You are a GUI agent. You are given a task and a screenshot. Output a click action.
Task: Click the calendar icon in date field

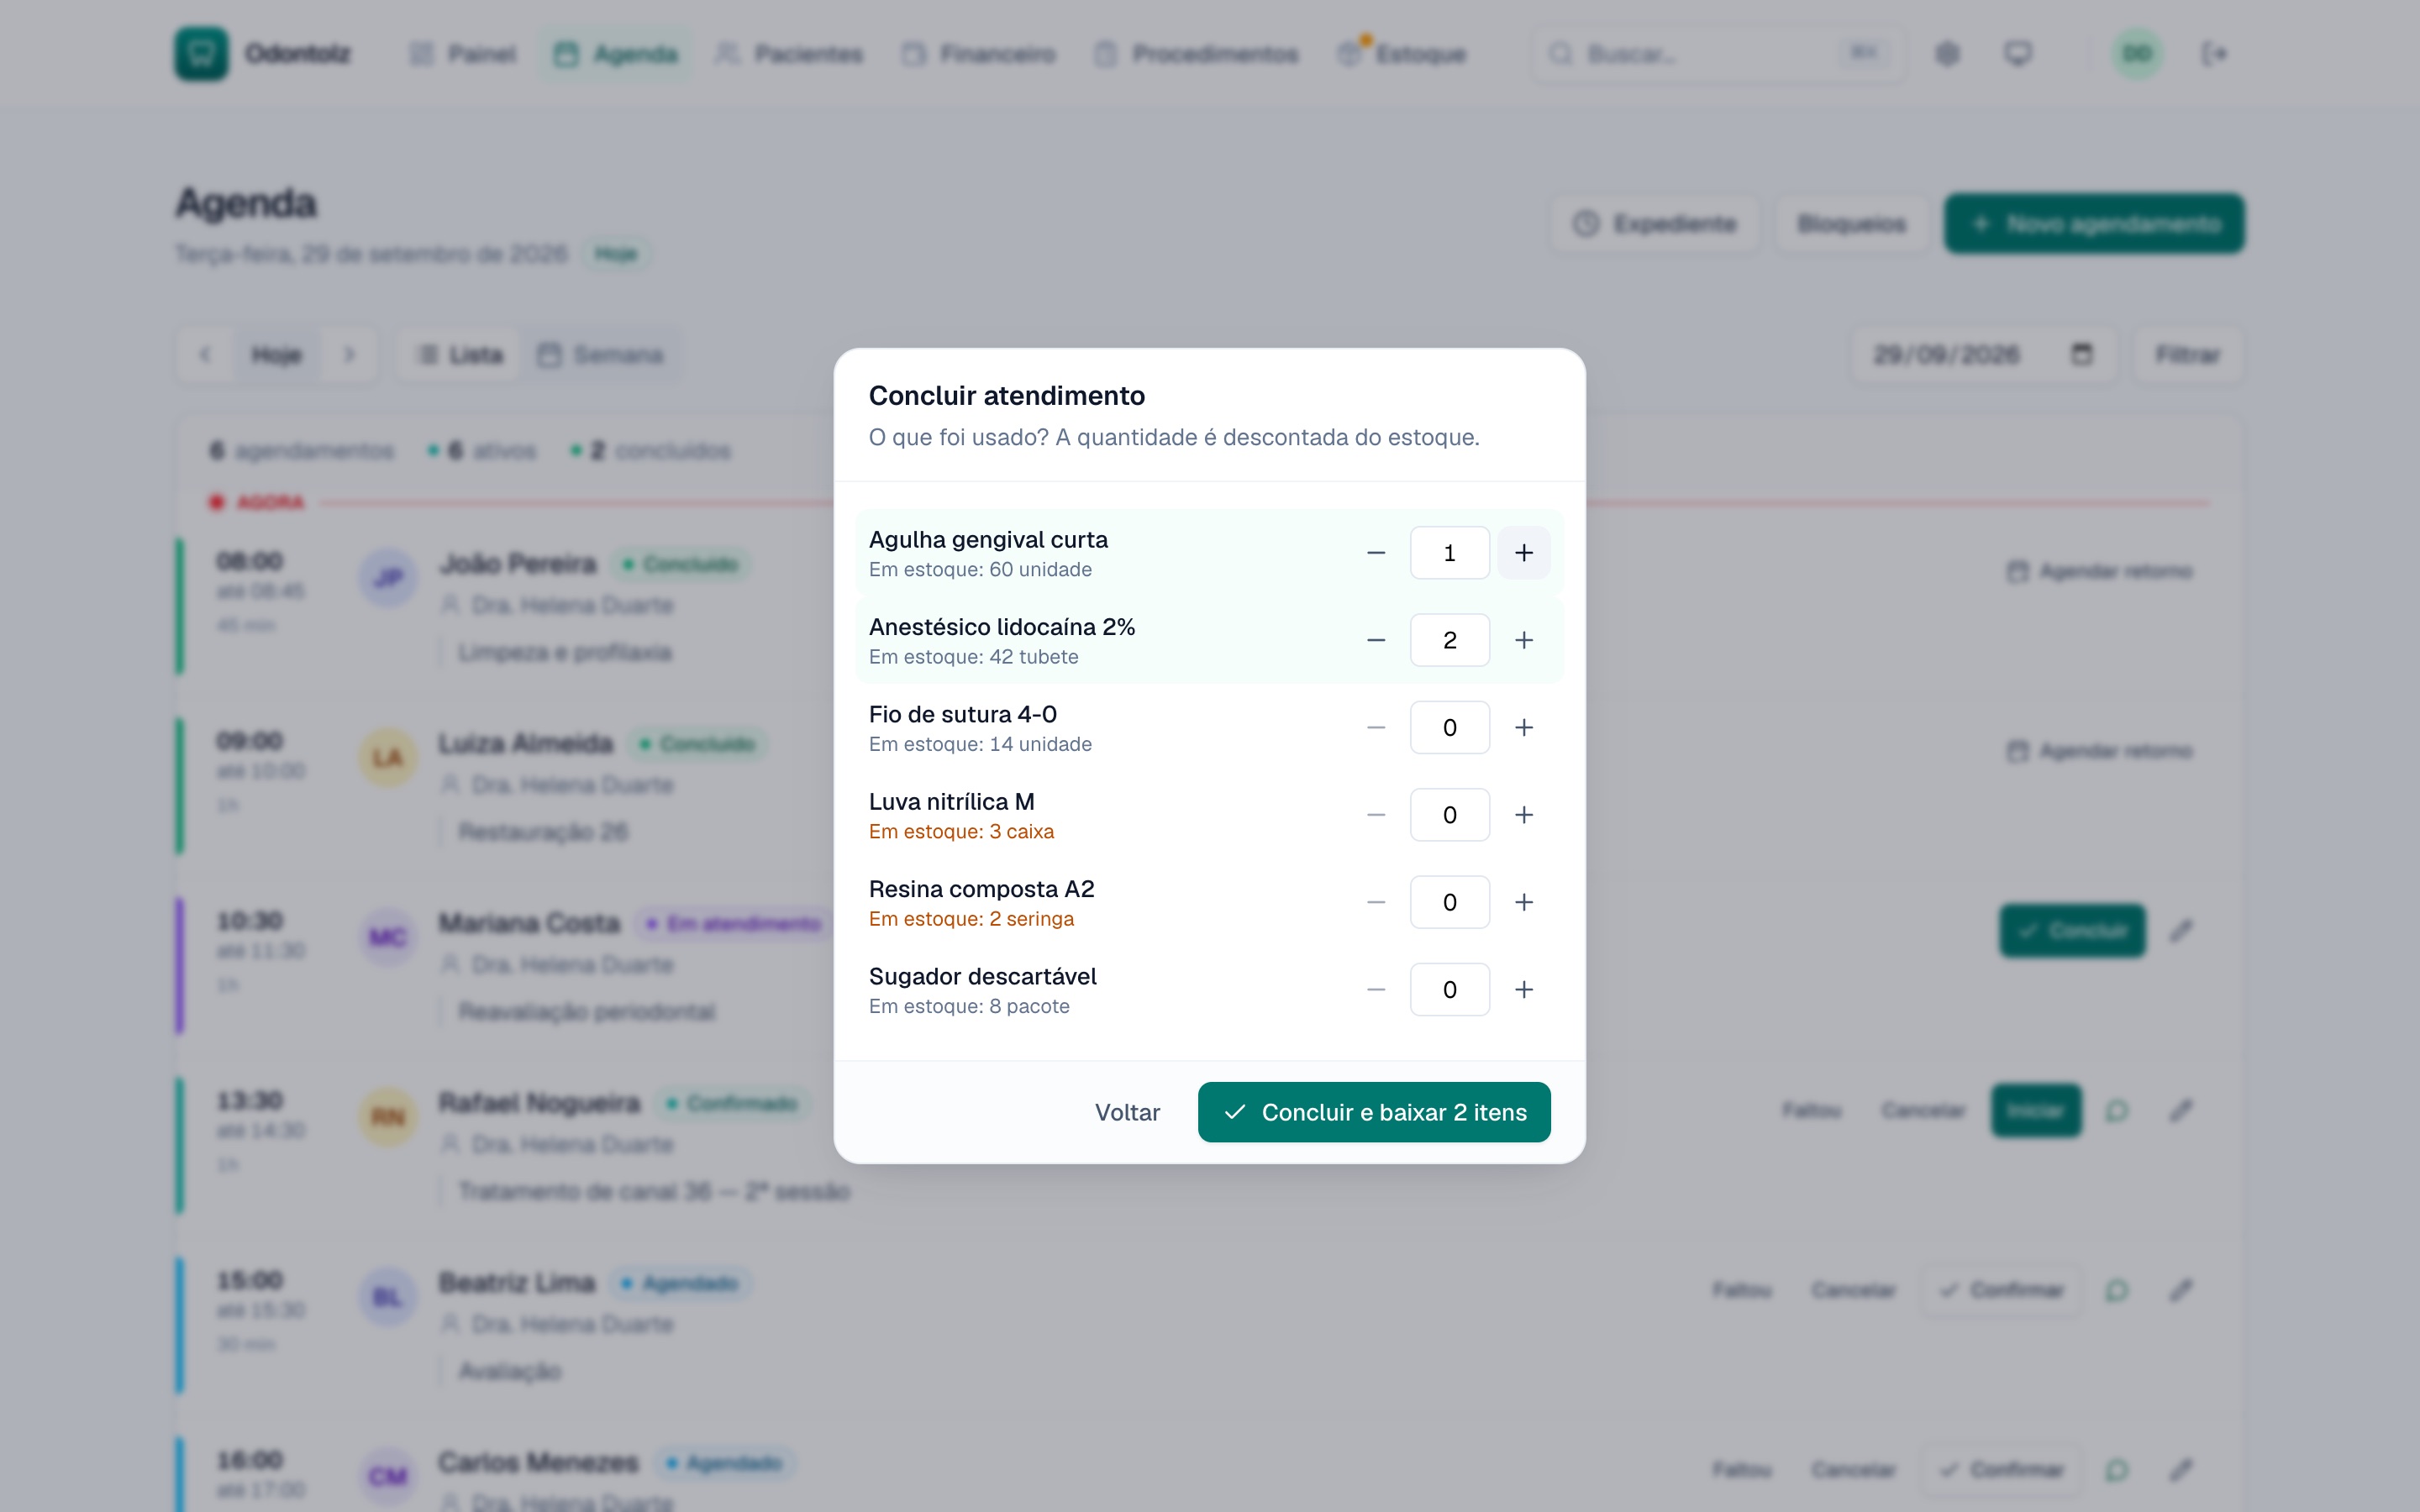click(2081, 354)
